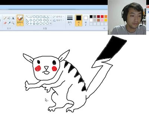This screenshot has height=138, width=149.
Task: Expand the shapes gallery more arrow
Action: pos(51,23)
